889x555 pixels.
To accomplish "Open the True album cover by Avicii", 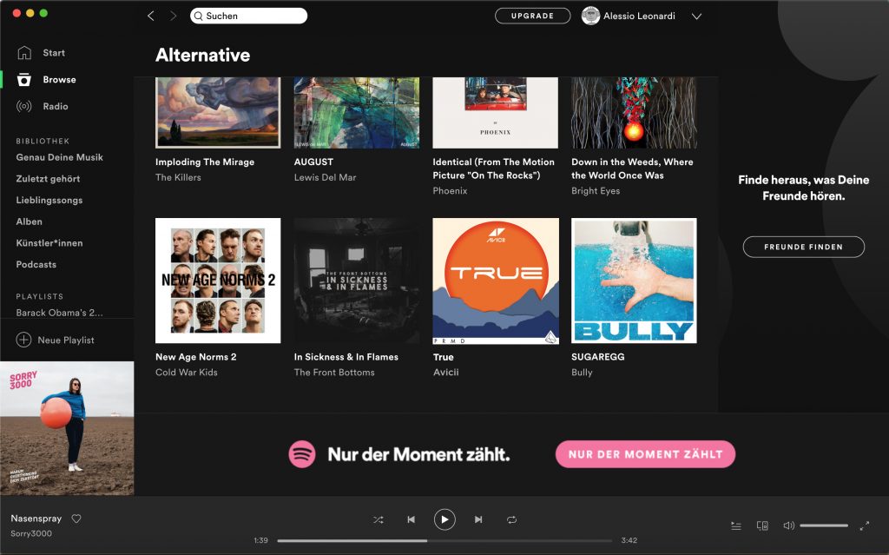I will pyautogui.click(x=496, y=281).
